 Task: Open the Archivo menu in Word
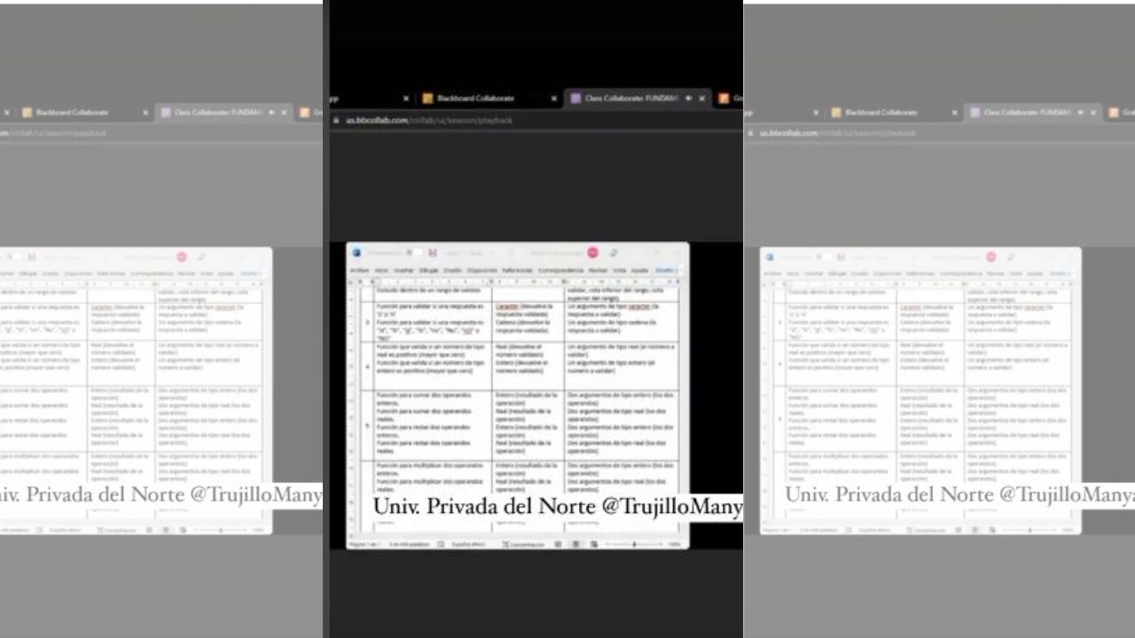tap(359, 270)
